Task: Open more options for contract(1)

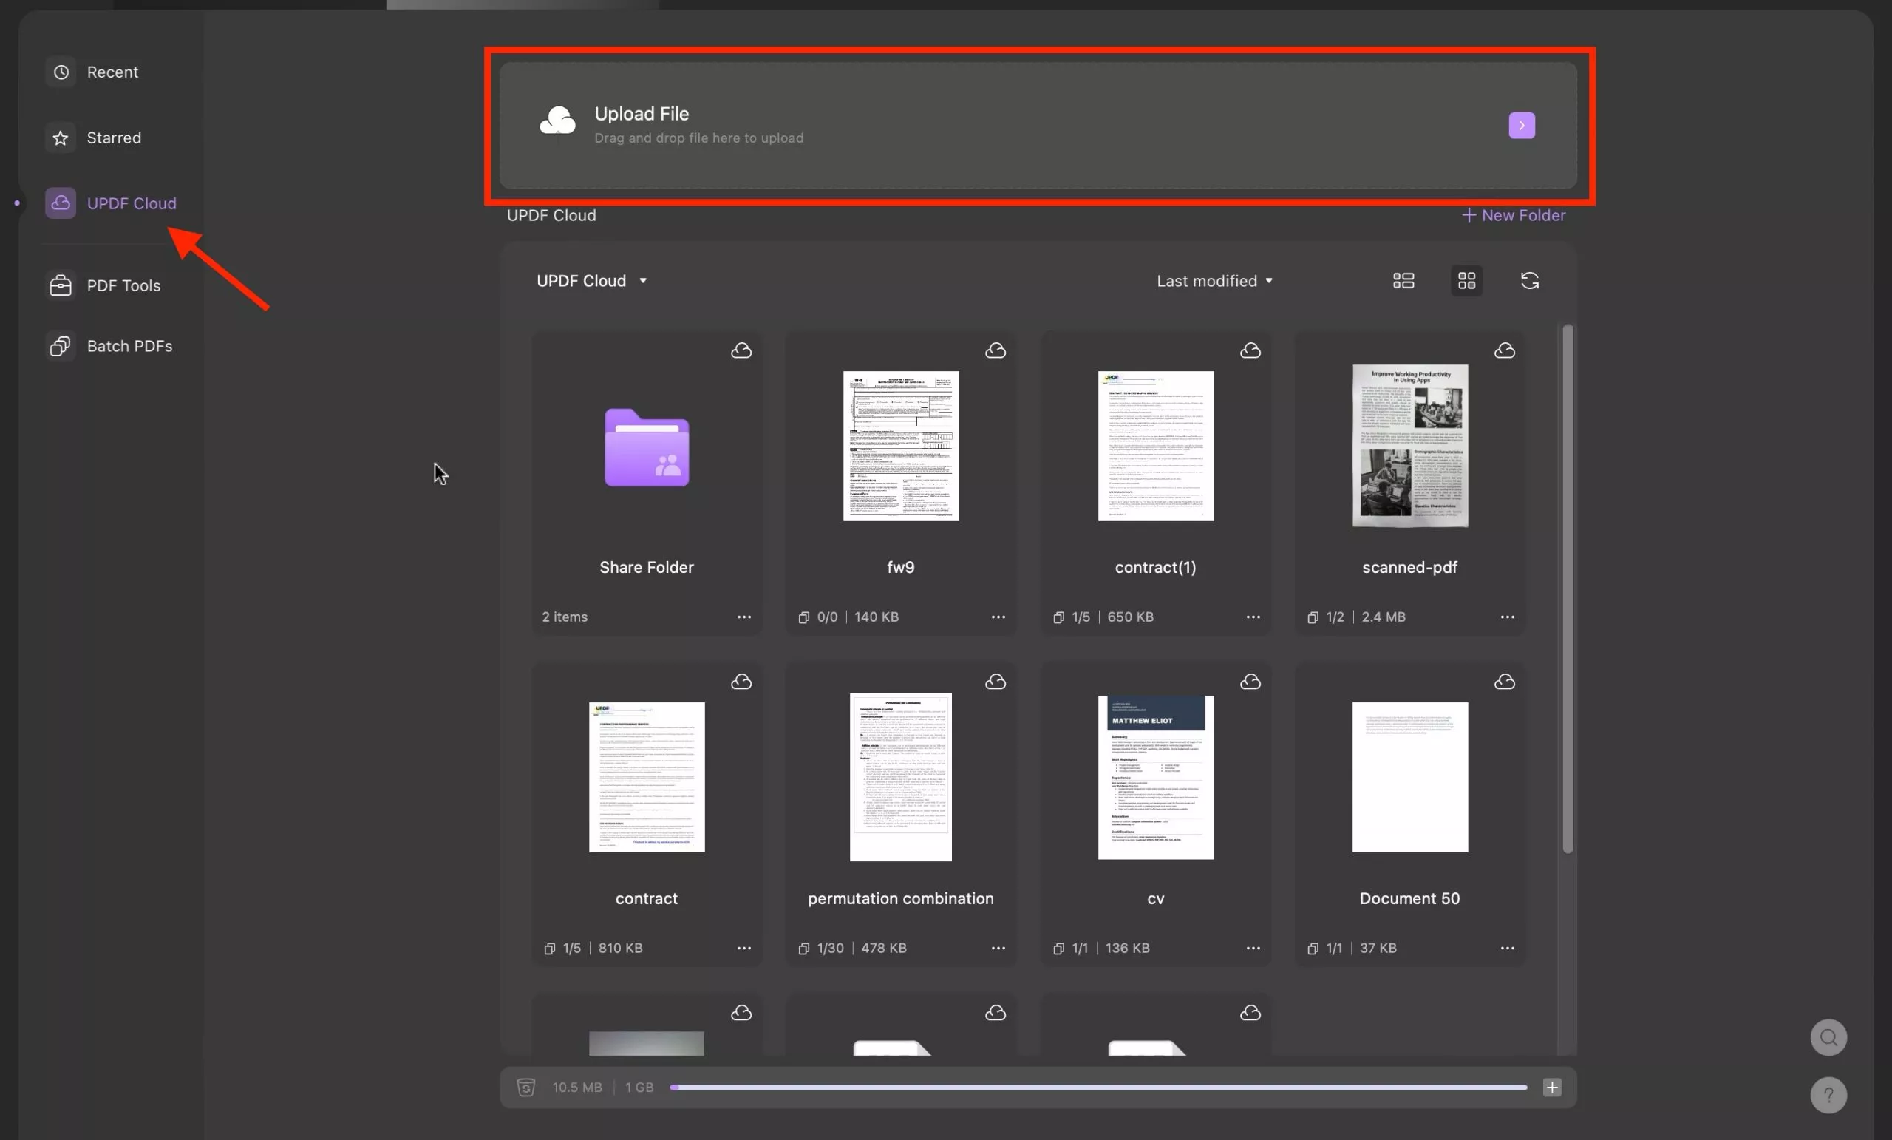Action: click(x=1253, y=617)
